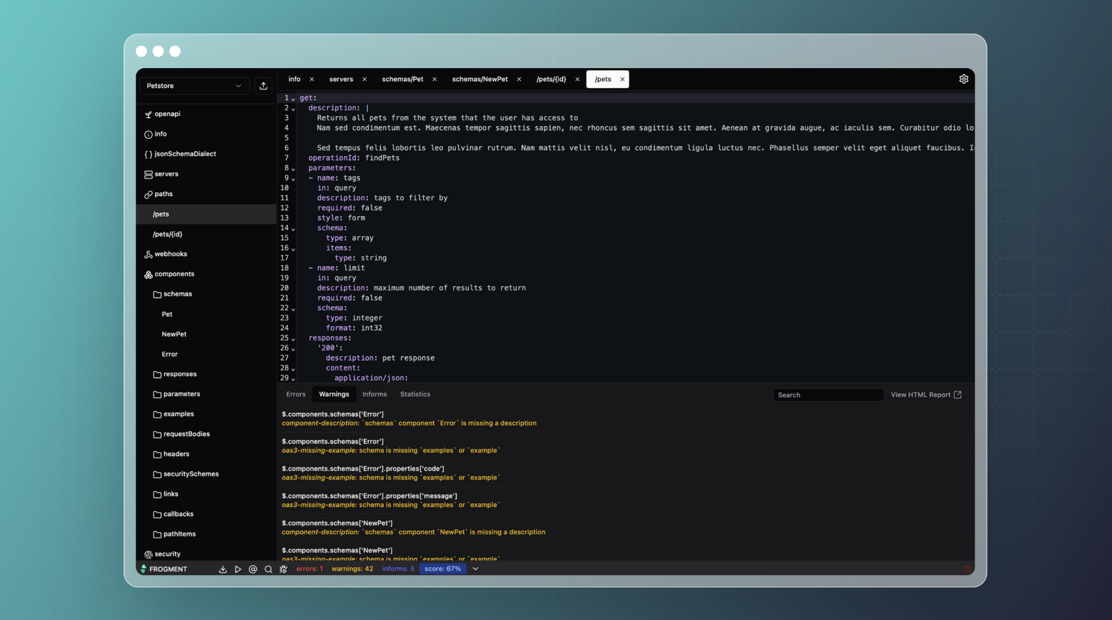Screen dimensions: 1112x620
Task: Click the @ icon in status bar
Action: 253,569
